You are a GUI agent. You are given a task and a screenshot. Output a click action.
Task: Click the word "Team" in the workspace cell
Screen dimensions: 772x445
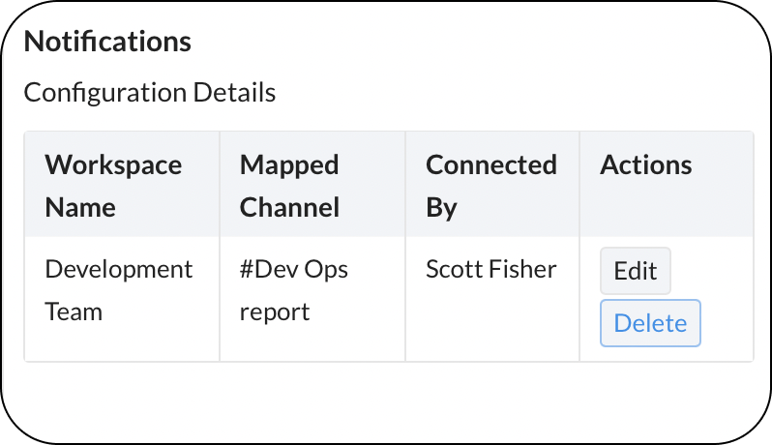74,312
